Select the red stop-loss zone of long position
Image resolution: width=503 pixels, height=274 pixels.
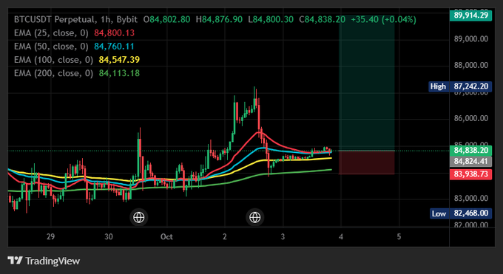(367, 162)
